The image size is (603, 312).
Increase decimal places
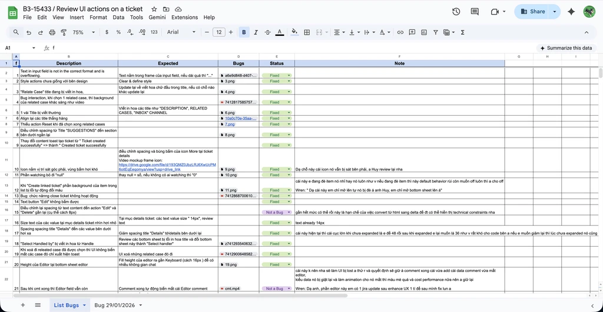coord(143,32)
